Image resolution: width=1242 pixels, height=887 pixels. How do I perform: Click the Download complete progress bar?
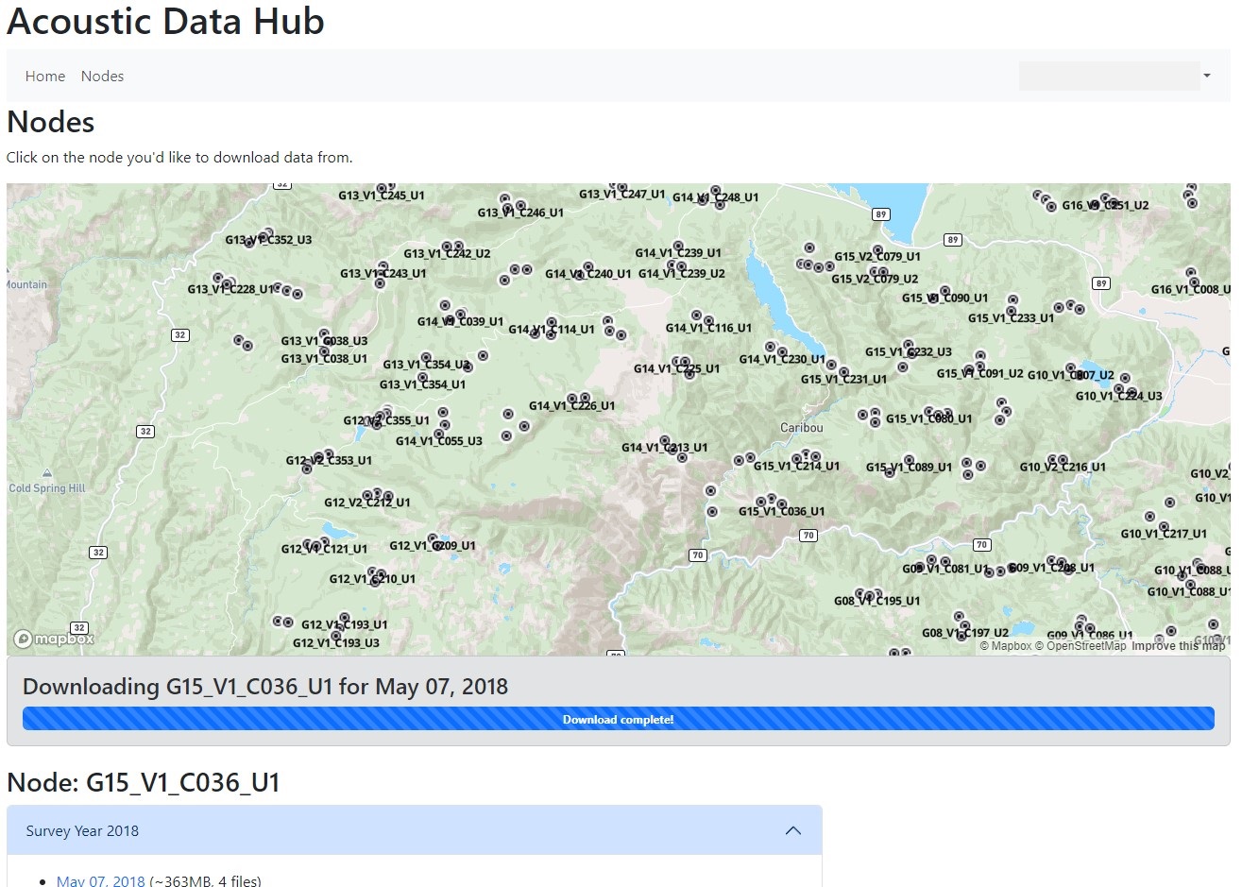click(619, 719)
